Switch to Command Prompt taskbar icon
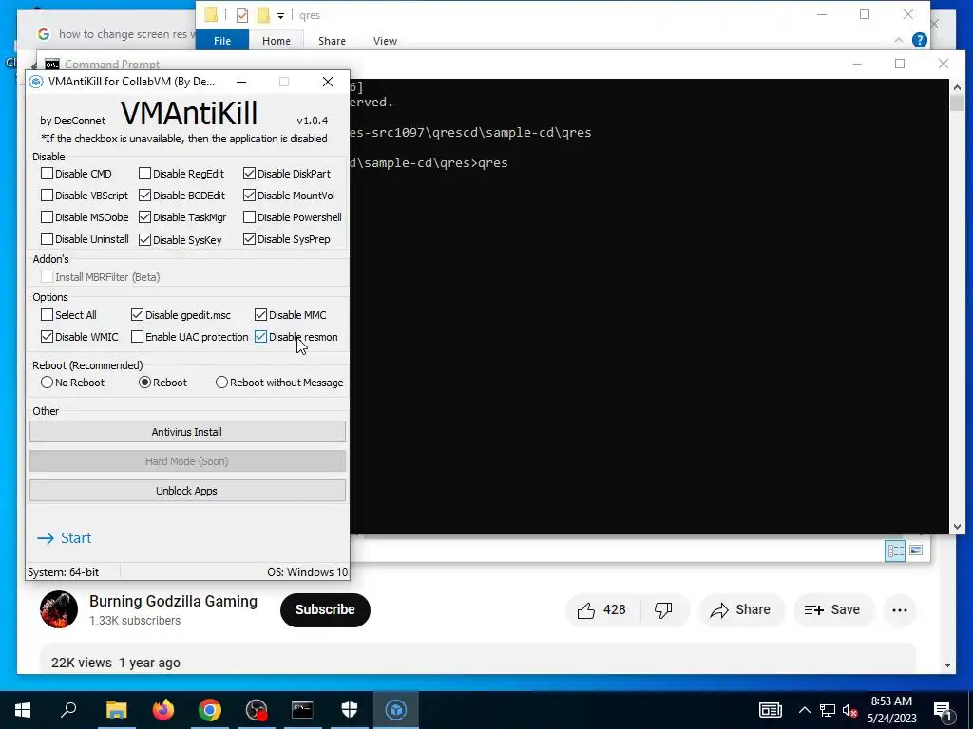This screenshot has height=729, width=973. coord(303,709)
